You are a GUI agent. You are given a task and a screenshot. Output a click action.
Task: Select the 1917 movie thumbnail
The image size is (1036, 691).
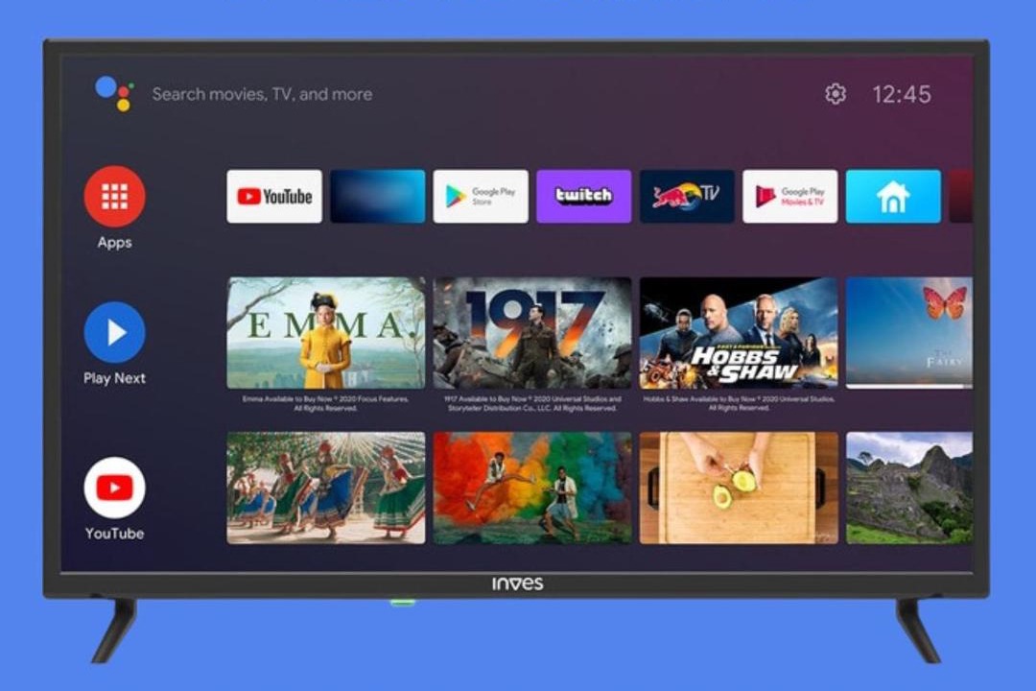532,333
